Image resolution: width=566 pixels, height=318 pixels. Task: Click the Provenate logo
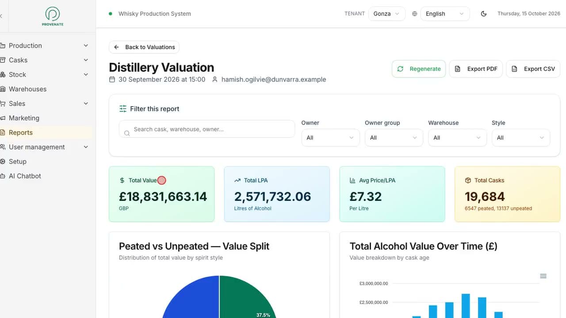[x=52, y=16]
